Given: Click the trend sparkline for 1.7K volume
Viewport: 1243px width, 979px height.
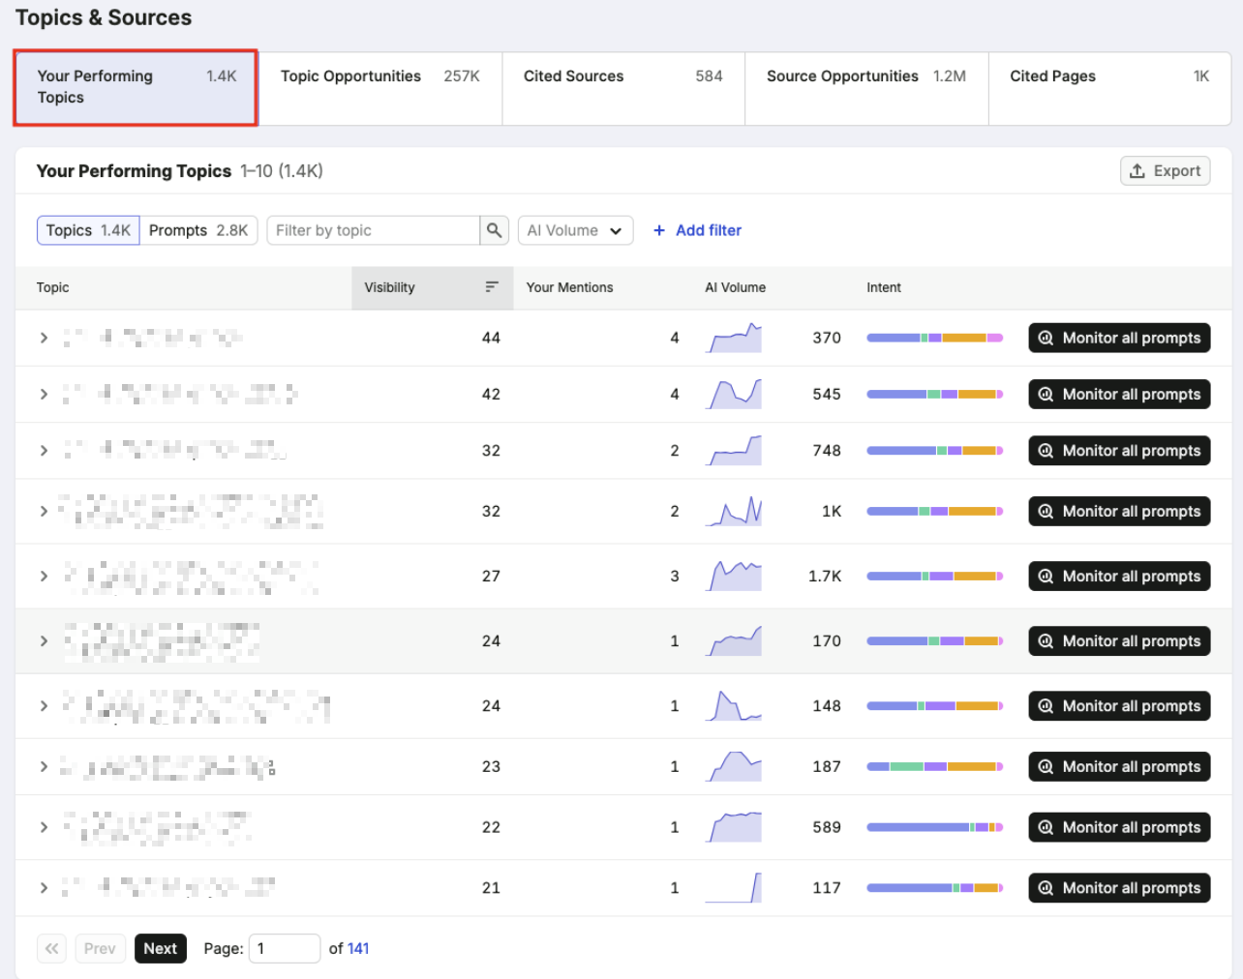Looking at the screenshot, I should click(x=734, y=576).
